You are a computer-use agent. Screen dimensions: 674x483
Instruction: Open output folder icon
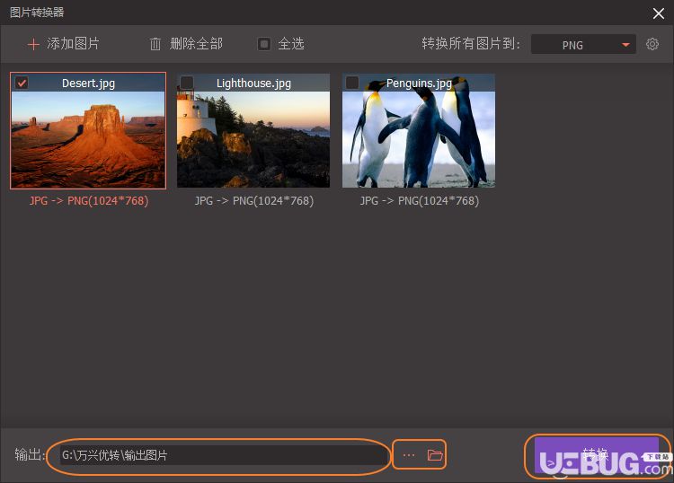(435, 454)
